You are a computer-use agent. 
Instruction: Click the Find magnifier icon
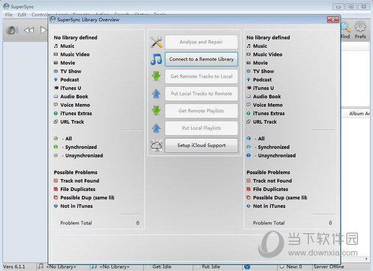(346, 27)
